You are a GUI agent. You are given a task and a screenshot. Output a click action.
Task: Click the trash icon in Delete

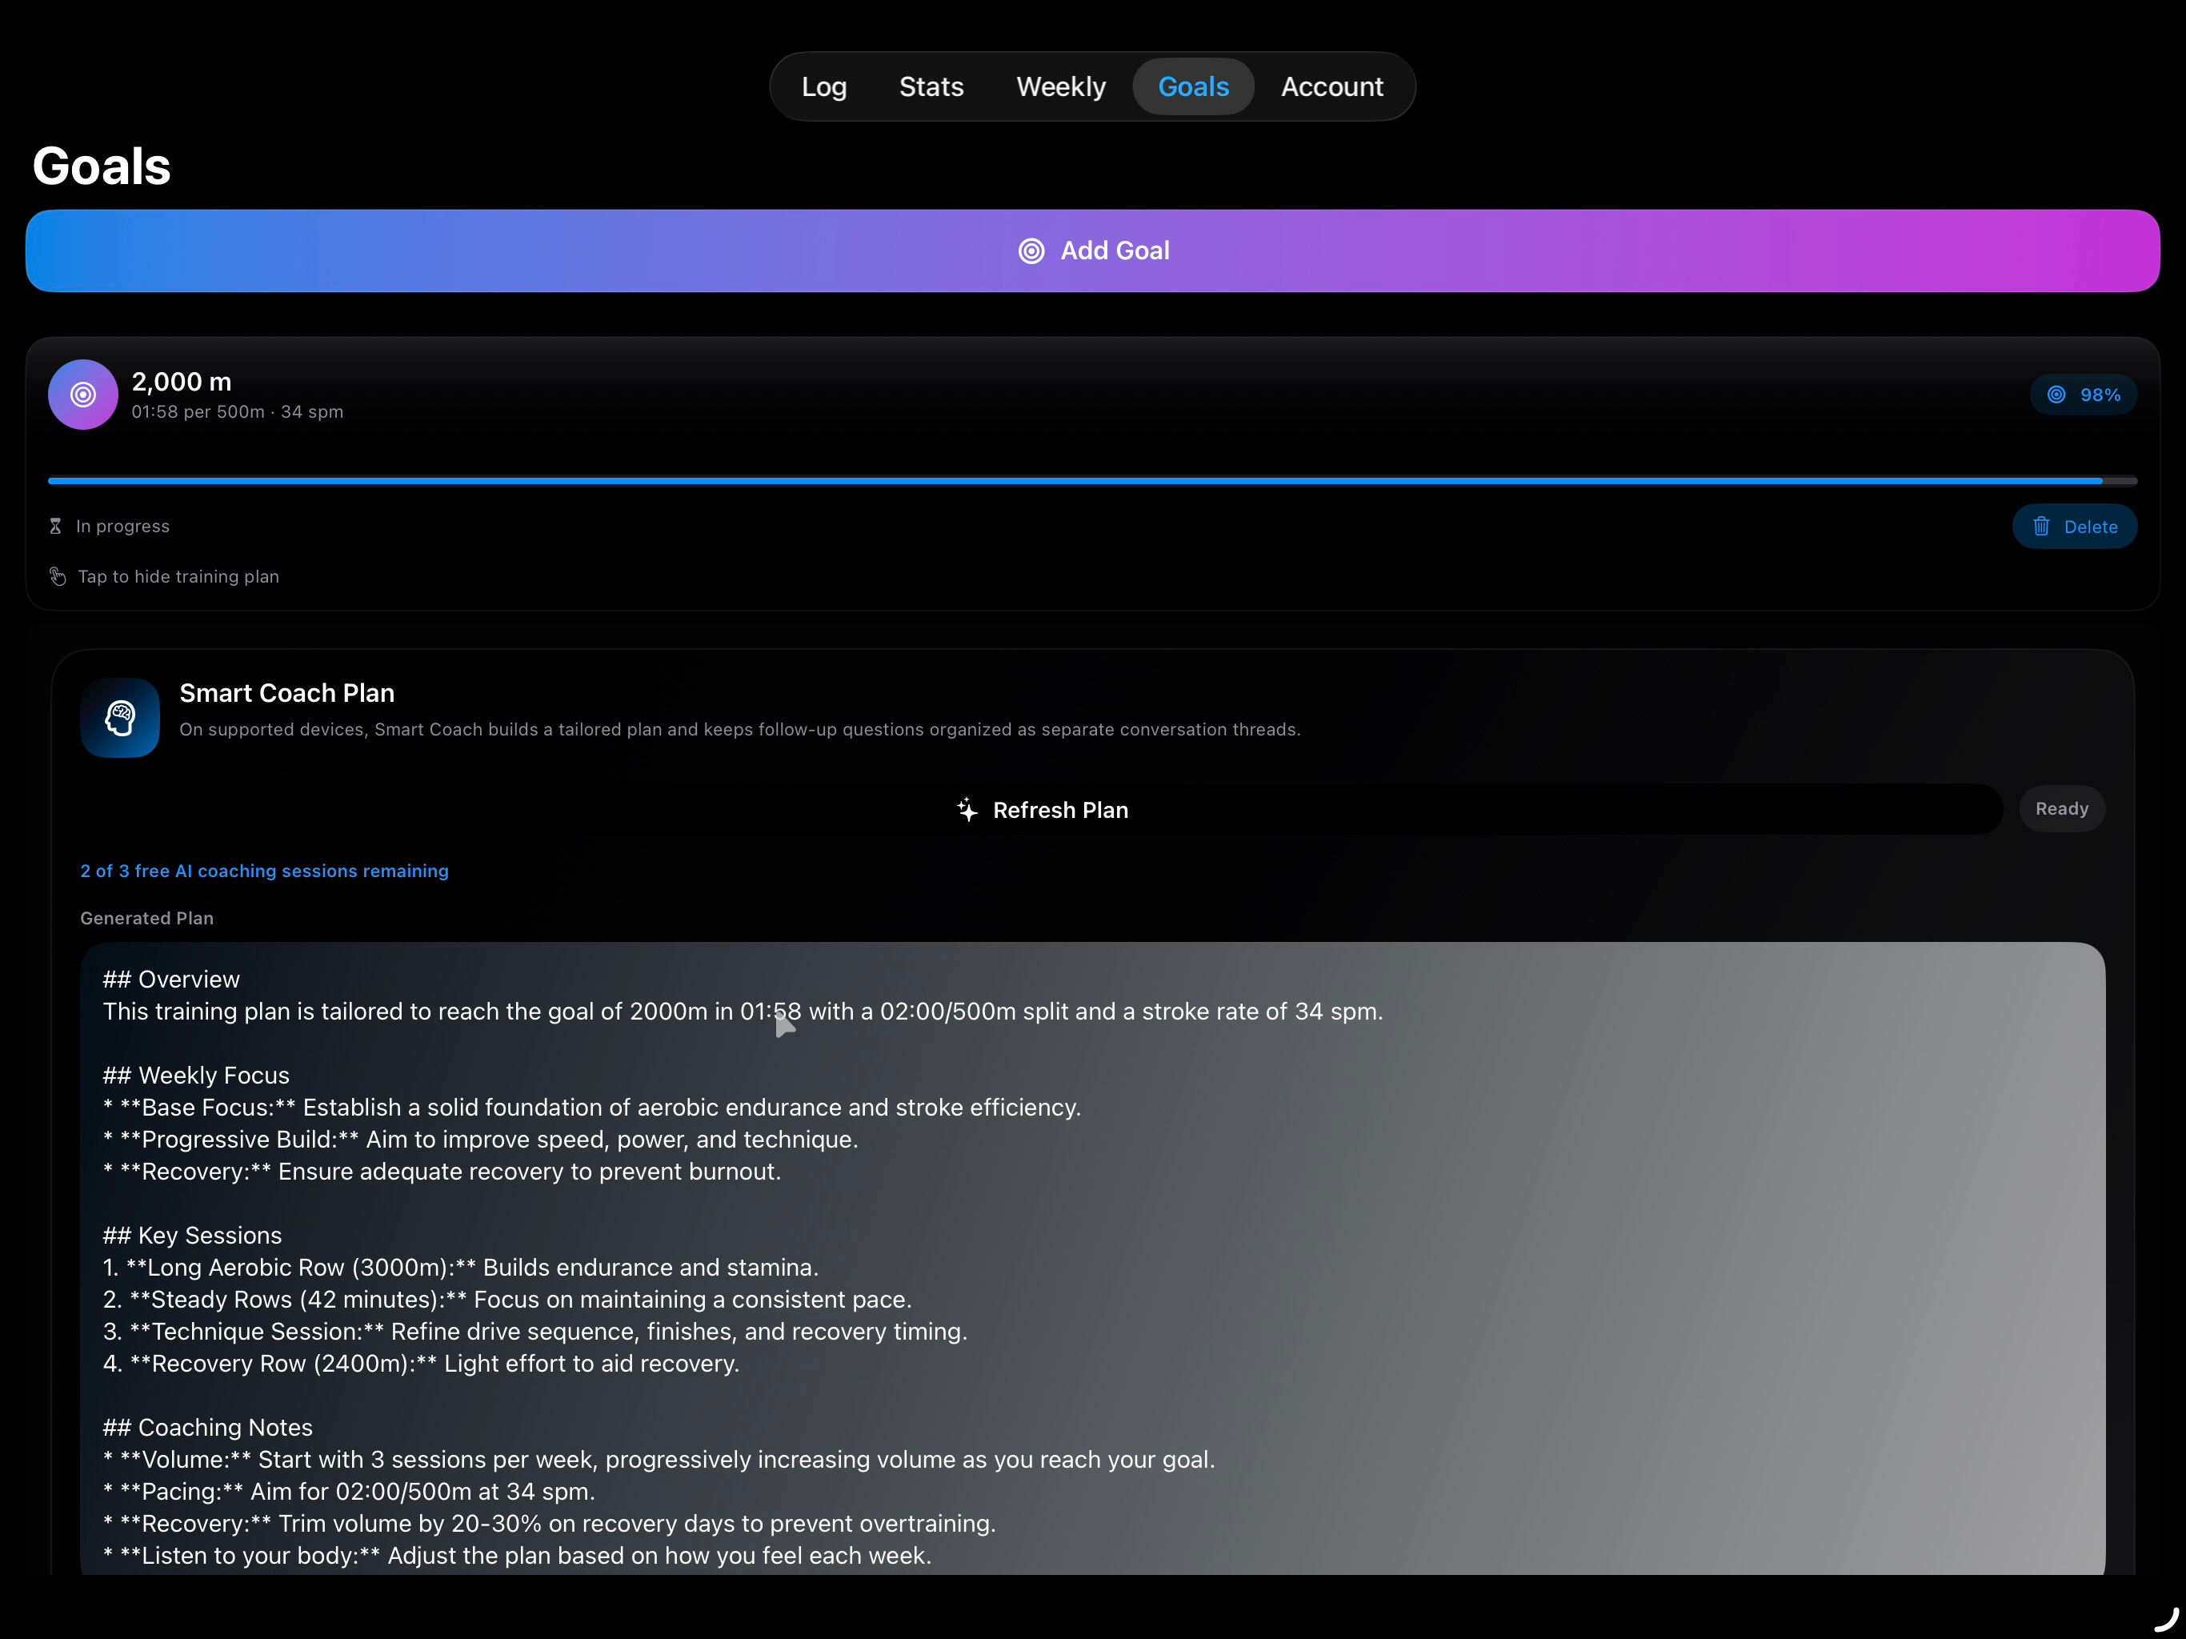(2040, 527)
